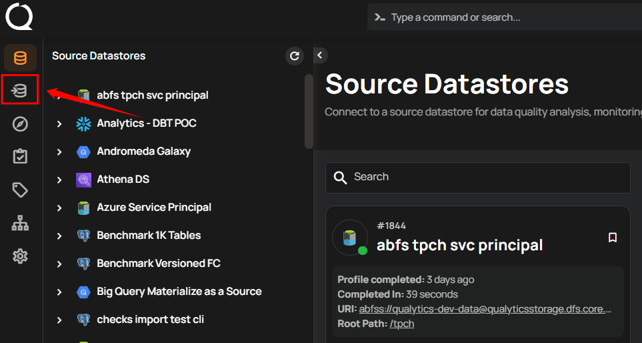Open the Checks clipboard icon in sidebar
Viewport: 642px width, 343px height.
[20, 157]
